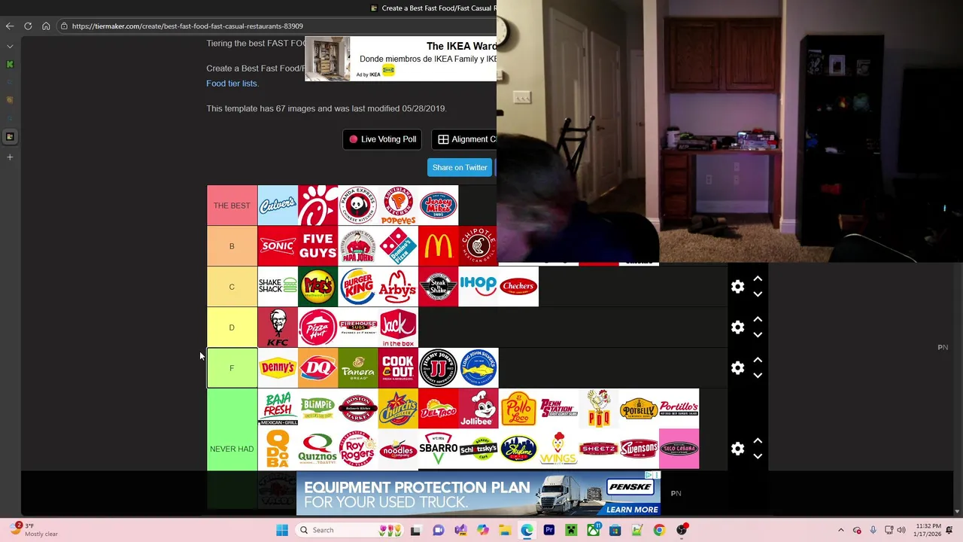
Task: Launch Minecraft from taskbar
Action: (x=571, y=530)
